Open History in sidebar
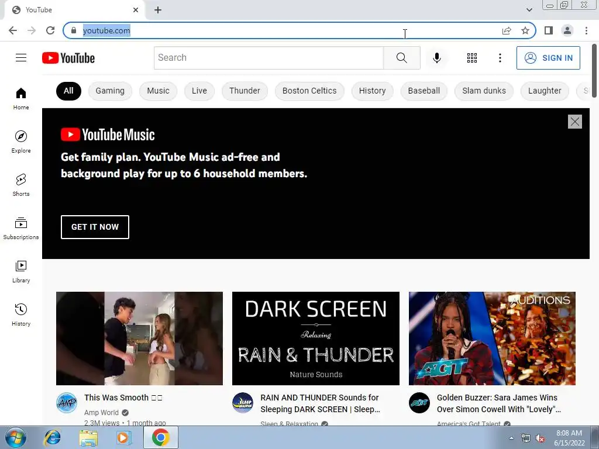 [x=21, y=315]
